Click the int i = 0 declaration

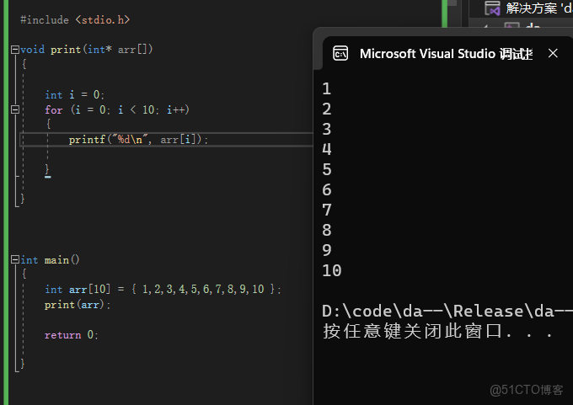[x=75, y=95]
